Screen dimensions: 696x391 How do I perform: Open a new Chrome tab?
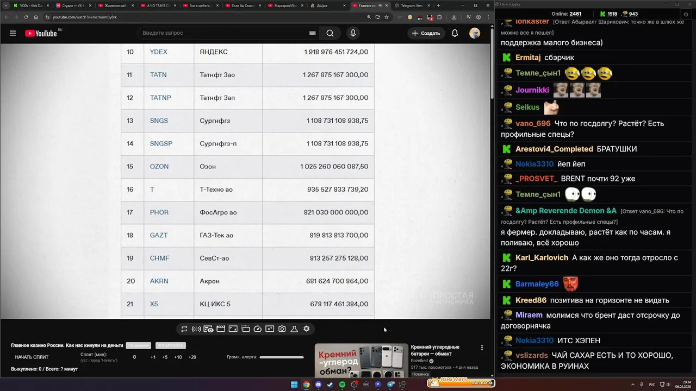(438, 5)
